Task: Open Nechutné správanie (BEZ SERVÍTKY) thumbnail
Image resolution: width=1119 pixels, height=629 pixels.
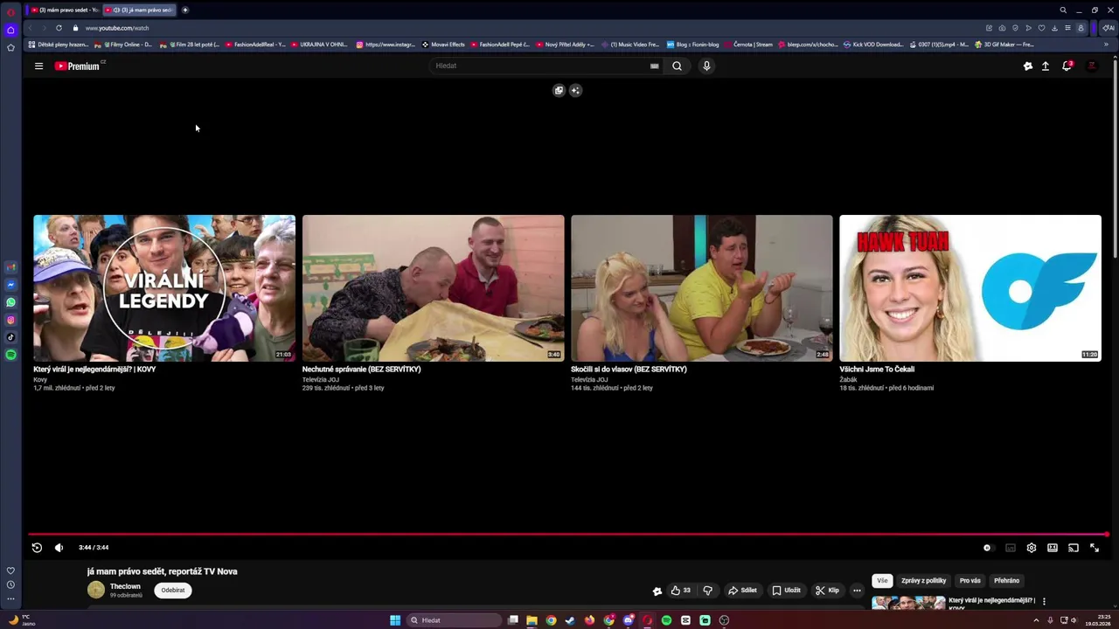Action: 433,287
